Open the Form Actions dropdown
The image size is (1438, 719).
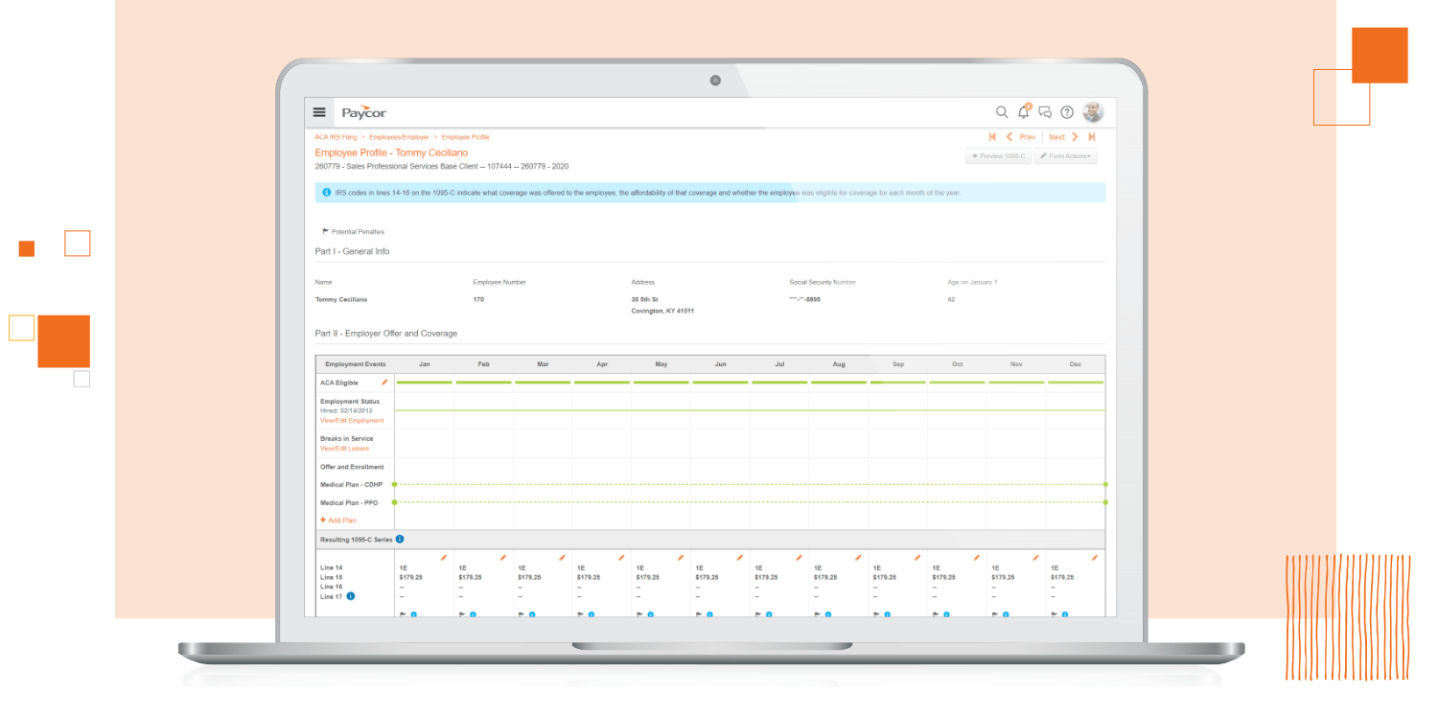(1065, 155)
